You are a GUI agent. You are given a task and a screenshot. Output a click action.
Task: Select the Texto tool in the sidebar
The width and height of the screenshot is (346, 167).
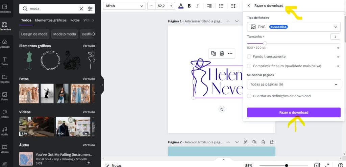[5, 61]
